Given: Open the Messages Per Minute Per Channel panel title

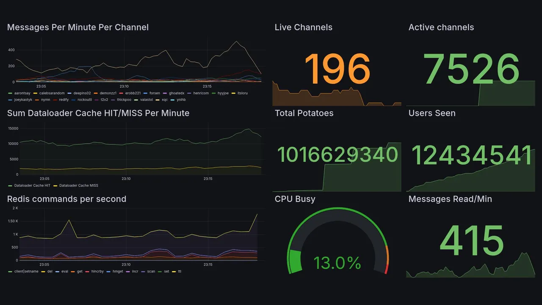Looking at the screenshot, I should click(x=78, y=28).
